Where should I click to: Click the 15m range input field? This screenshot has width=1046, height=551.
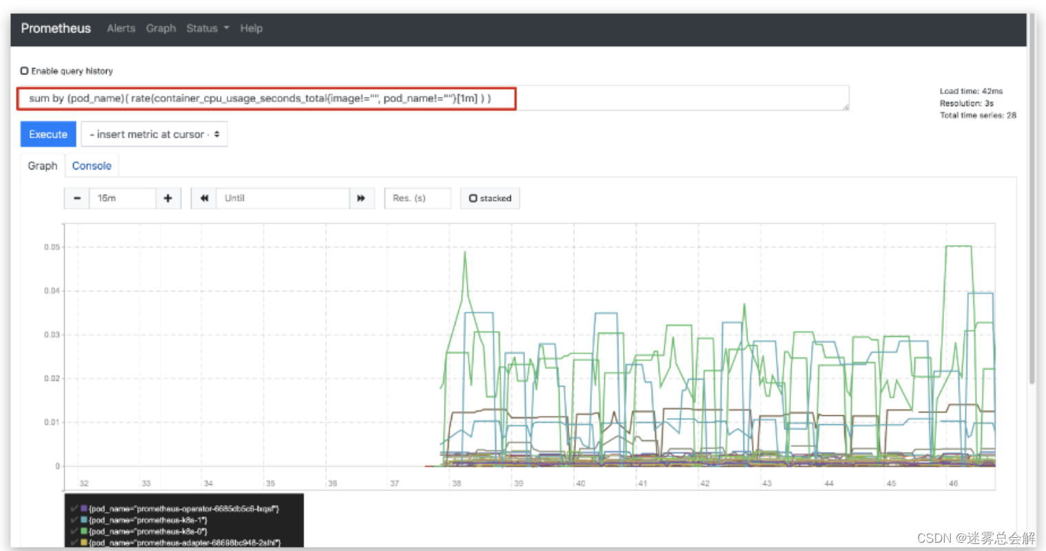click(123, 198)
